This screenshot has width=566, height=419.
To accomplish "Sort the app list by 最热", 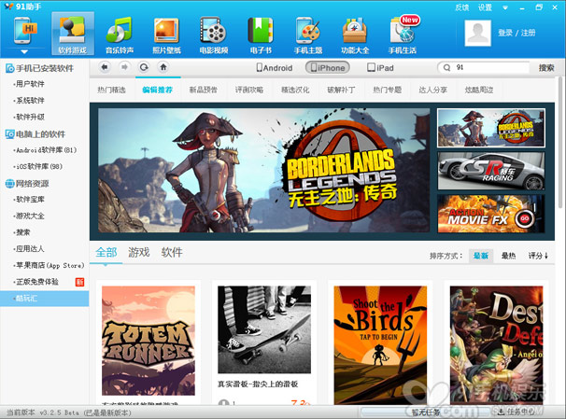I will (x=508, y=255).
